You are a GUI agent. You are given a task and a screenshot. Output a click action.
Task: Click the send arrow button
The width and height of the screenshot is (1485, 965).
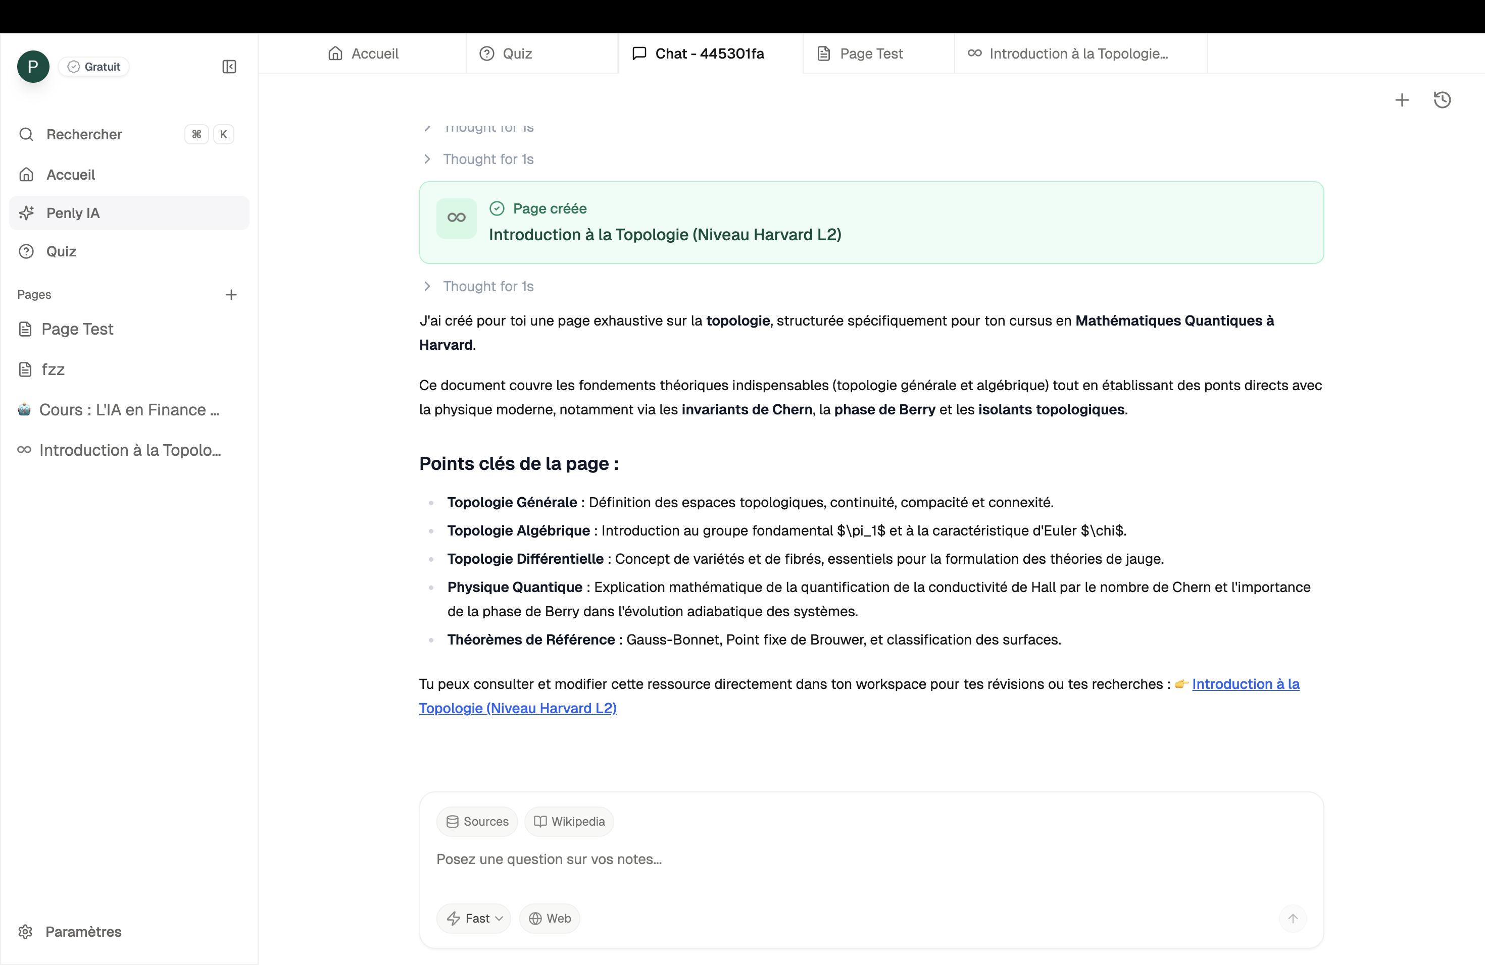coord(1292,918)
